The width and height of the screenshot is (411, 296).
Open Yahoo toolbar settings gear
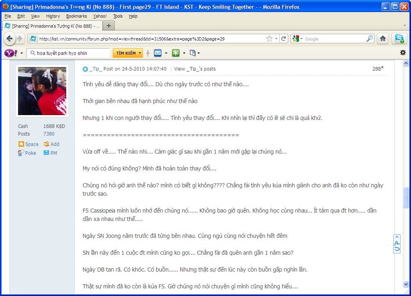[403, 53]
